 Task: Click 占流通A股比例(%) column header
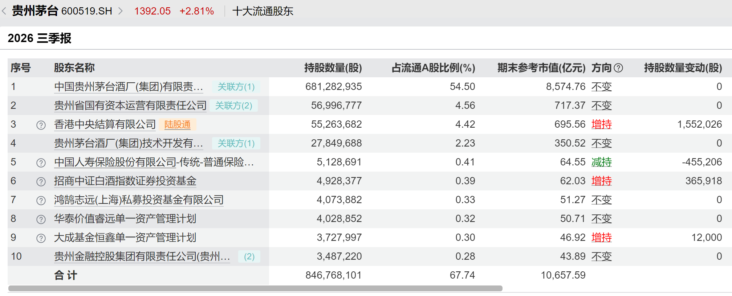[433, 68]
